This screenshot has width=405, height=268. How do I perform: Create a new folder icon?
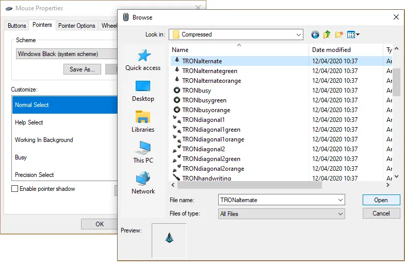(339, 34)
